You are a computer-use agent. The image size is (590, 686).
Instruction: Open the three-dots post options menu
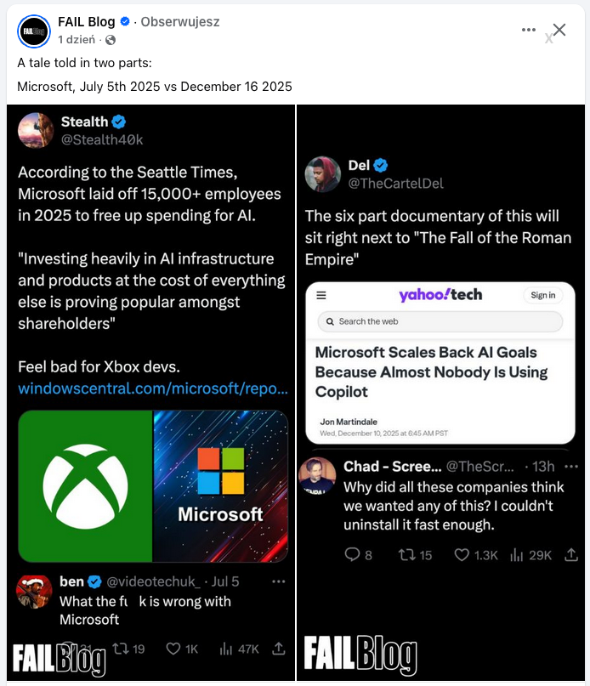click(x=529, y=30)
